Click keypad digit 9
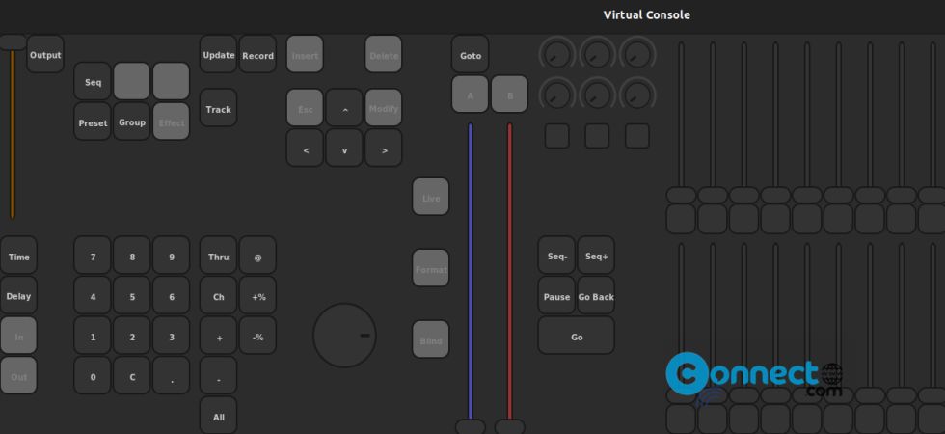 [x=172, y=256]
